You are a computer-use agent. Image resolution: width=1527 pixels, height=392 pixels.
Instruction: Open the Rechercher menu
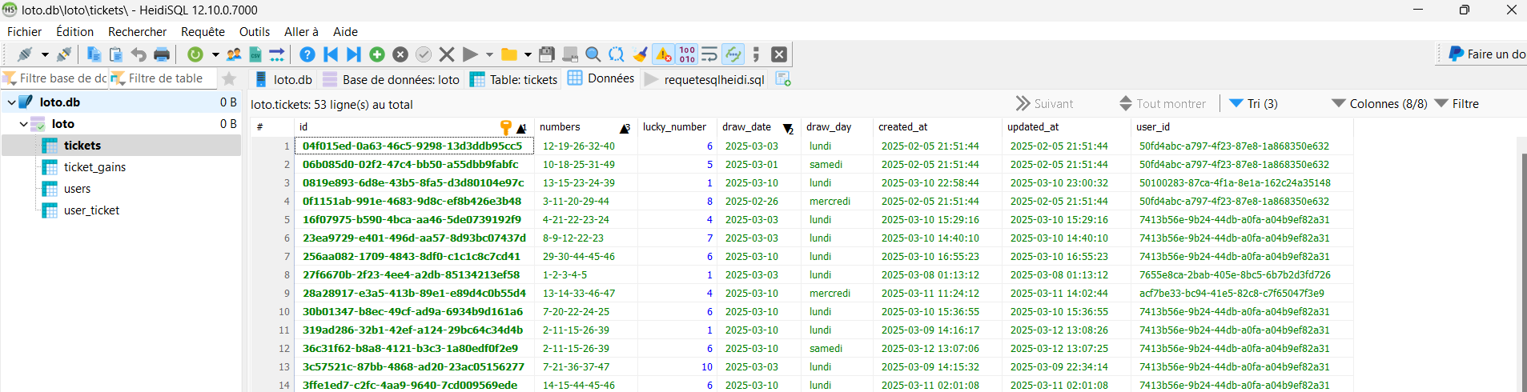138,31
